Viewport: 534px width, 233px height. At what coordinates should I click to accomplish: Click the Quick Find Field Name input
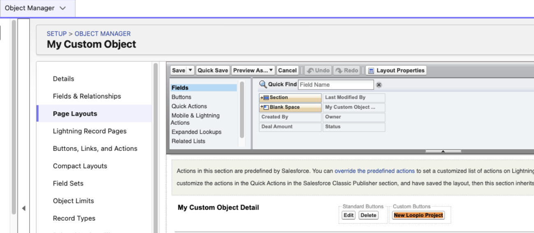[x=336, y=85]
